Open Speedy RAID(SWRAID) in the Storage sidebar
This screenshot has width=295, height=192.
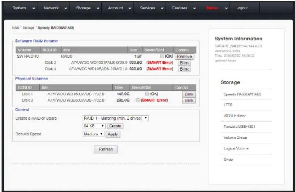tap(242, 94)
